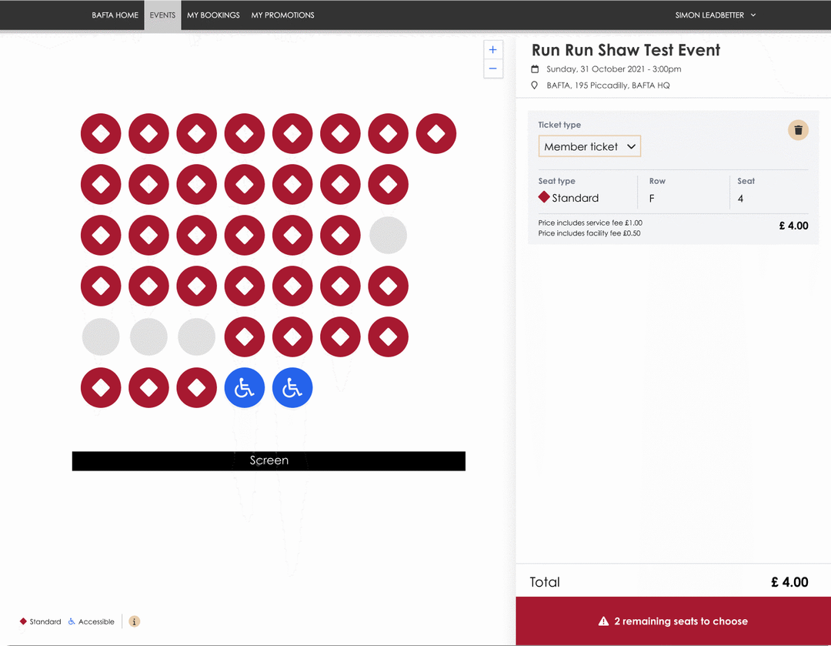
Task: Click the Run Run Shaw Test Event title
Action: pos(626,51)
